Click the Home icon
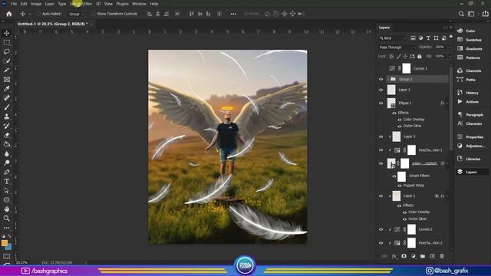The image size is (491, 276). click(x=9, y=14)
